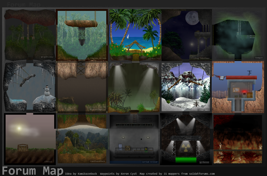Click the 'Waypoints by Keron Cyst' credit

(x=118, y=174)
